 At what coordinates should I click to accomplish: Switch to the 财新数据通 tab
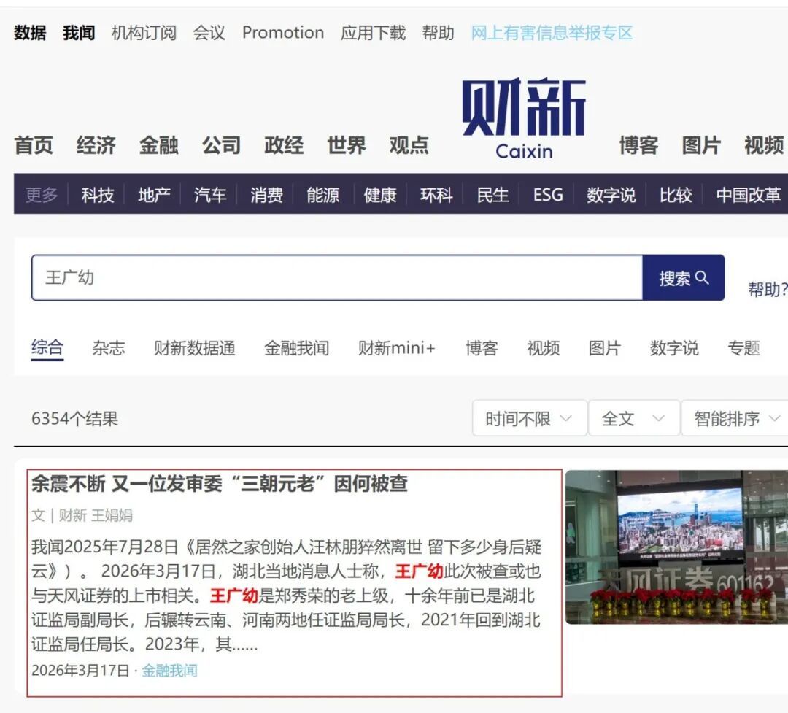point(195,348)
